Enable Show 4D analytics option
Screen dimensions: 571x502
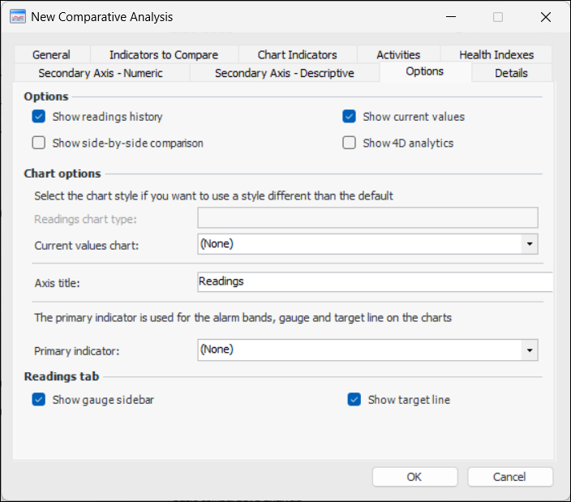(350, 144)
